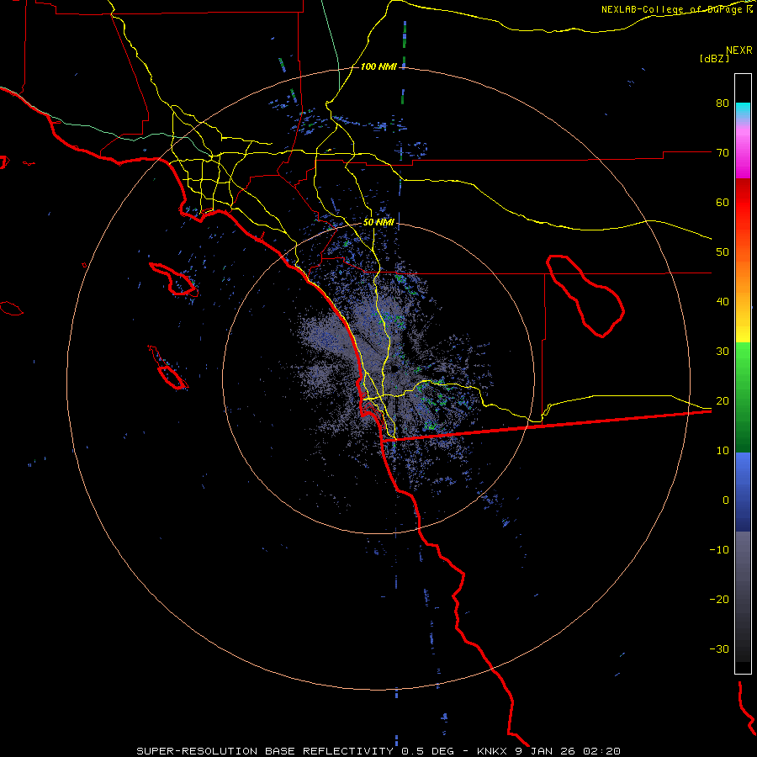Image resolution: width=757 pixels, height=757 pixels.
Task: Click the "100 NMI" range ring label
Action: pyautogui.click(x=378, y=66)
